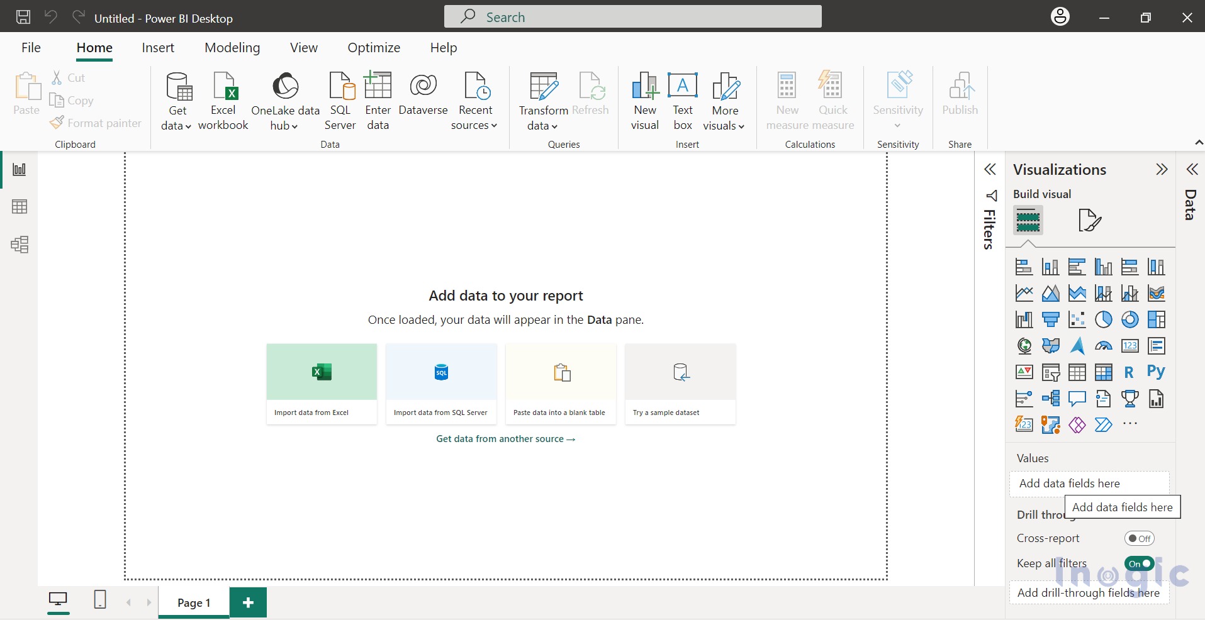Click the Enter data icon
This screenshot has height=620, width=1205.
(x=378, y=87)
